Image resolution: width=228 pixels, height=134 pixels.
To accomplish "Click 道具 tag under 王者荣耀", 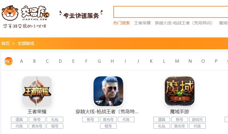I will tap(19, 119).
